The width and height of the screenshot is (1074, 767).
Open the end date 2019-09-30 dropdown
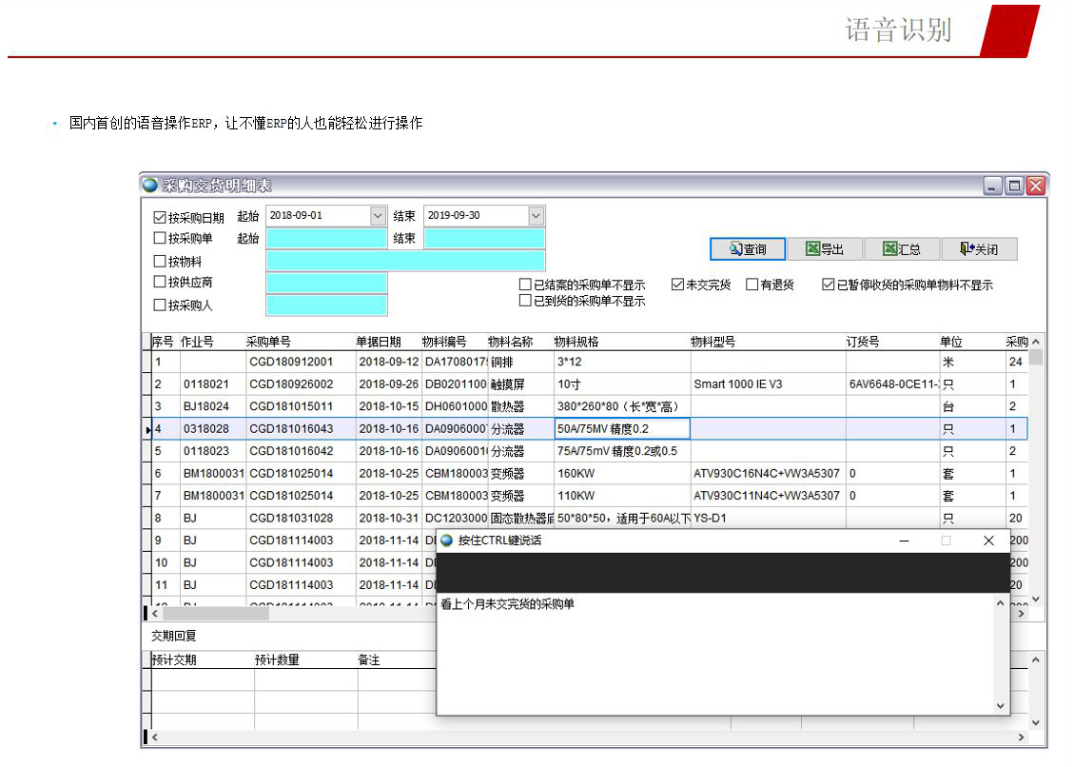coord(536,216)
